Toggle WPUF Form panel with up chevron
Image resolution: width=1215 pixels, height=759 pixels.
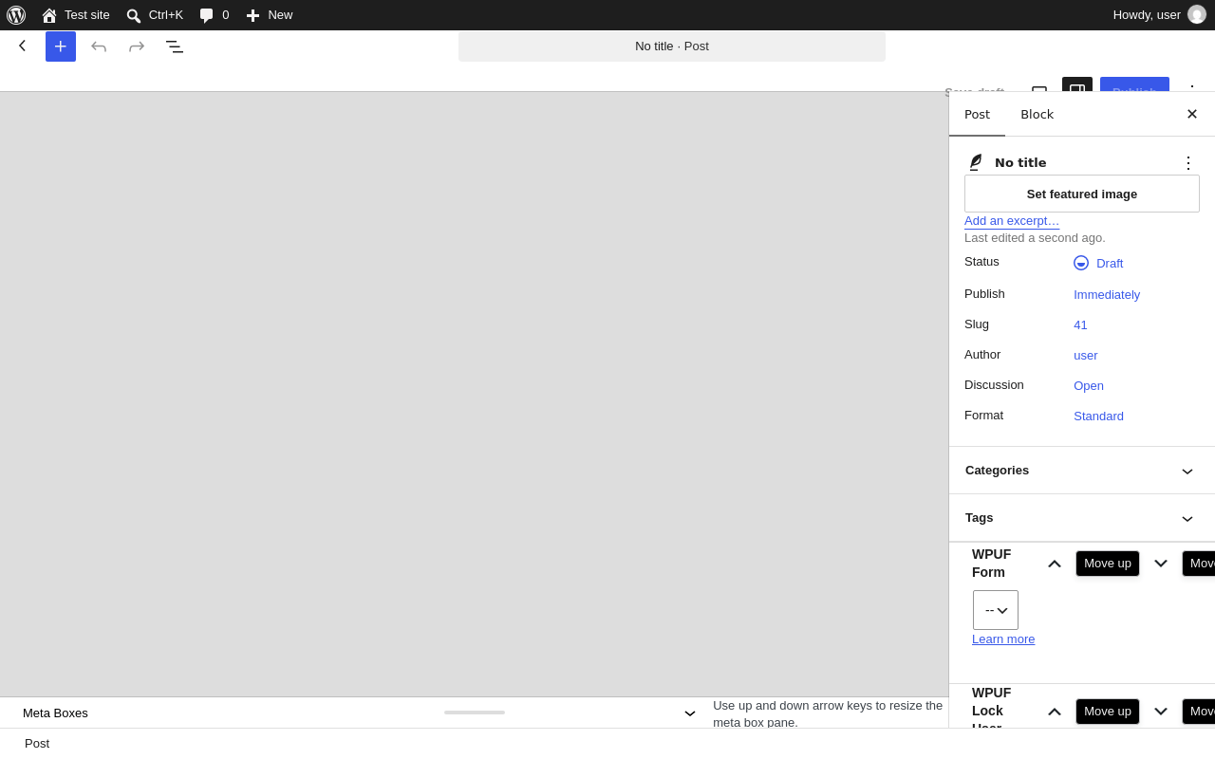click(1055, 564)
